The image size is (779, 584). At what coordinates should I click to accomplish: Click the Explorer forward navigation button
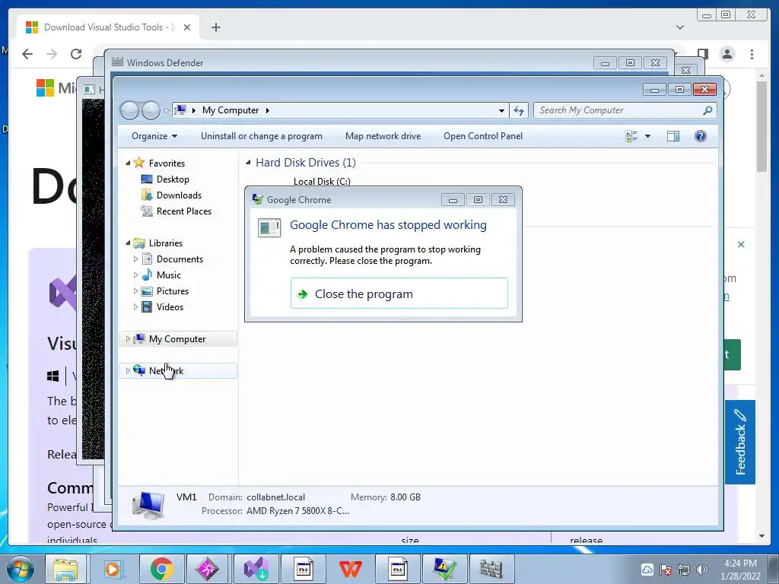[151, 110]
